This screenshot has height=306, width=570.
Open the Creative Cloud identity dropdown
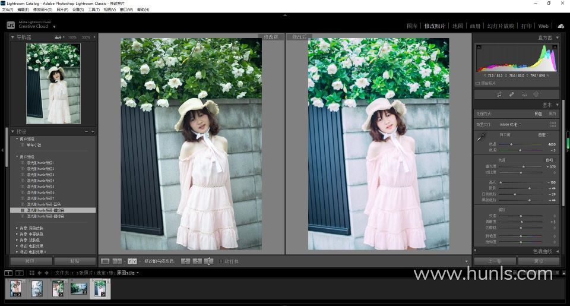click(54, 27)
